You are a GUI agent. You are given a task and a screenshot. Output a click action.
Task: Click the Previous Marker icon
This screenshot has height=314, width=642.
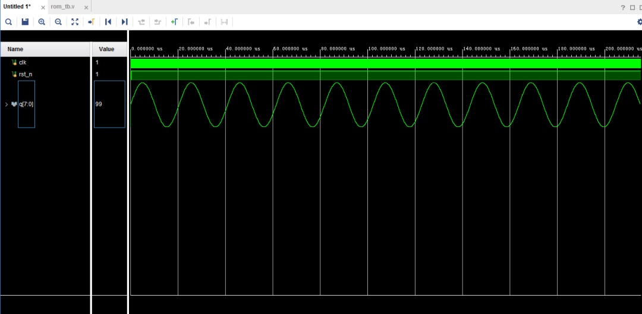pyautogui.click(x=191, y=22)
